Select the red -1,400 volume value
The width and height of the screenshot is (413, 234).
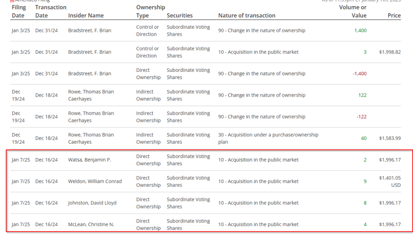[360, 74]
